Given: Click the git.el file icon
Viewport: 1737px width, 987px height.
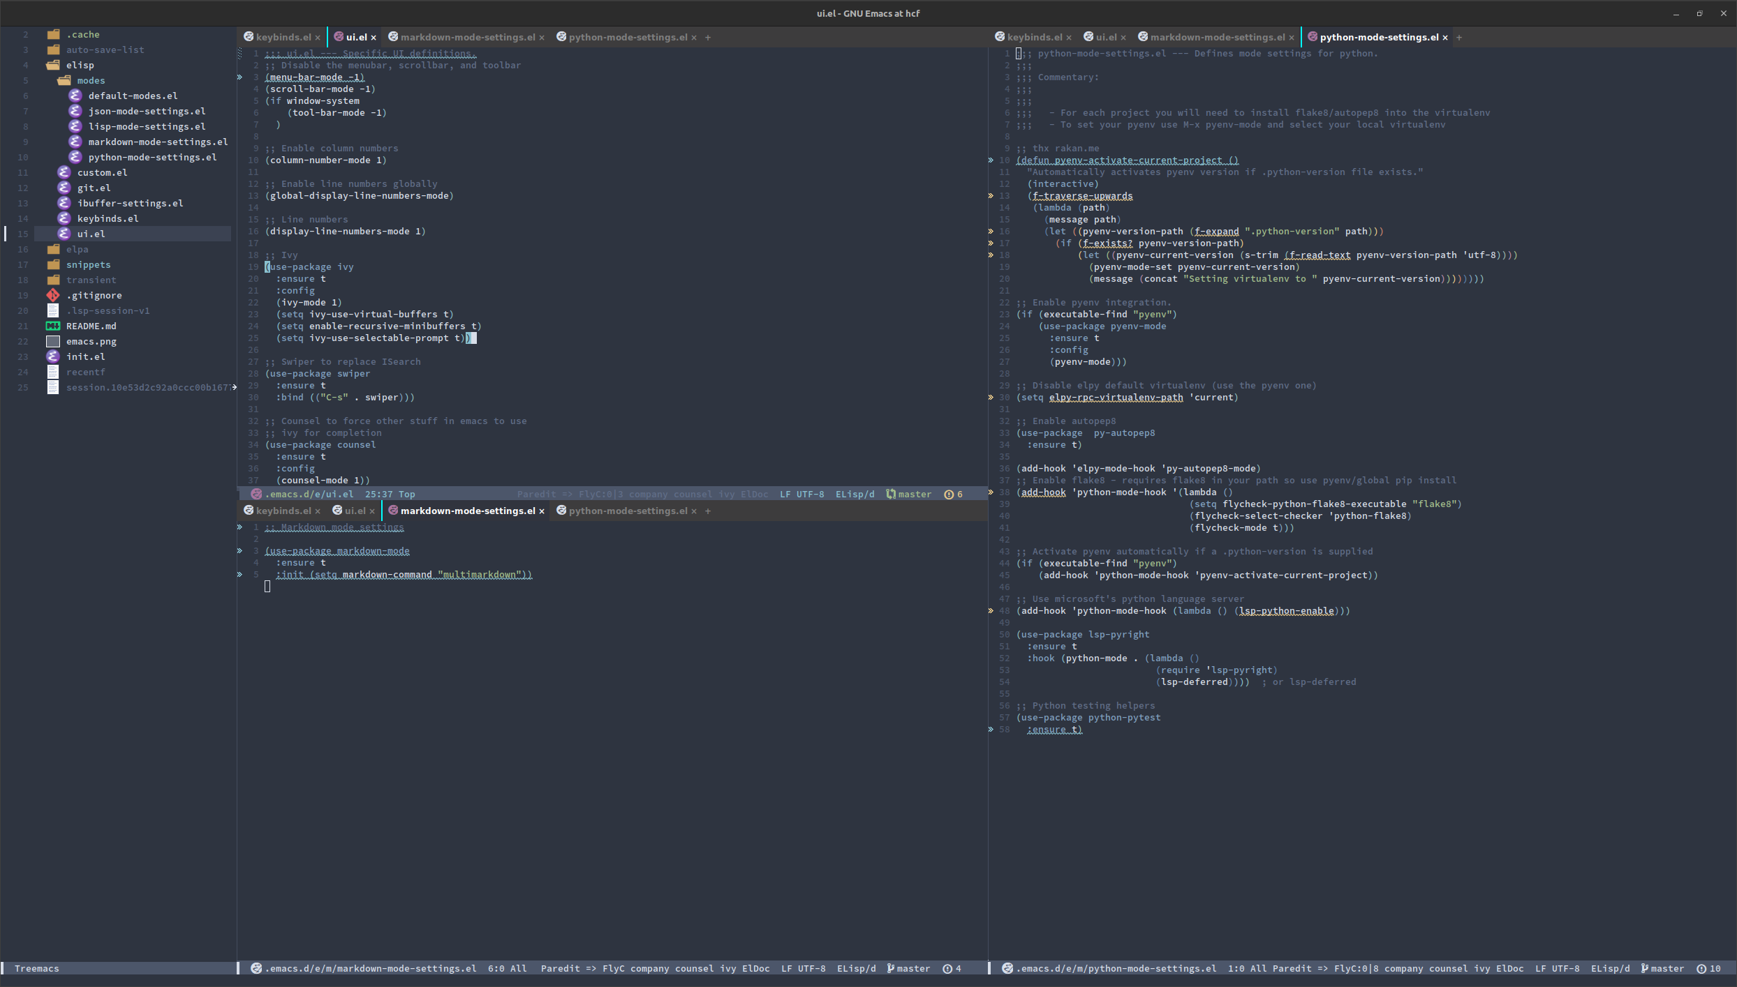Looking at the screenshot, I should pos(64,188).
